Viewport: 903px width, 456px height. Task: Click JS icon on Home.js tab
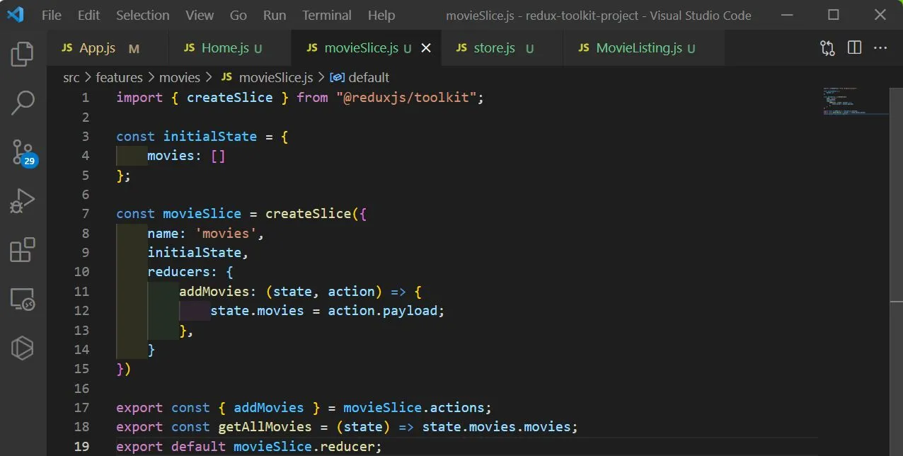tap(189, 48)
